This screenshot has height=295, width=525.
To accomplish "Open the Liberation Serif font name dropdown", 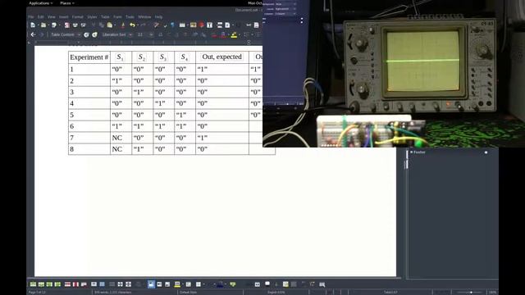I will tap(130, 34).
